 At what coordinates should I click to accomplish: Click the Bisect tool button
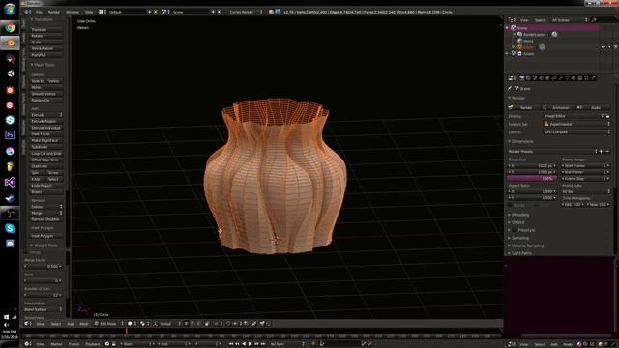[x=46, y=191]
